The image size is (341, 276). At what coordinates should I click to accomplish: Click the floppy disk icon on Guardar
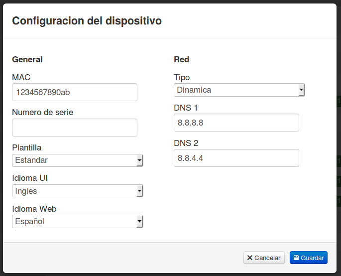(296, 258)
